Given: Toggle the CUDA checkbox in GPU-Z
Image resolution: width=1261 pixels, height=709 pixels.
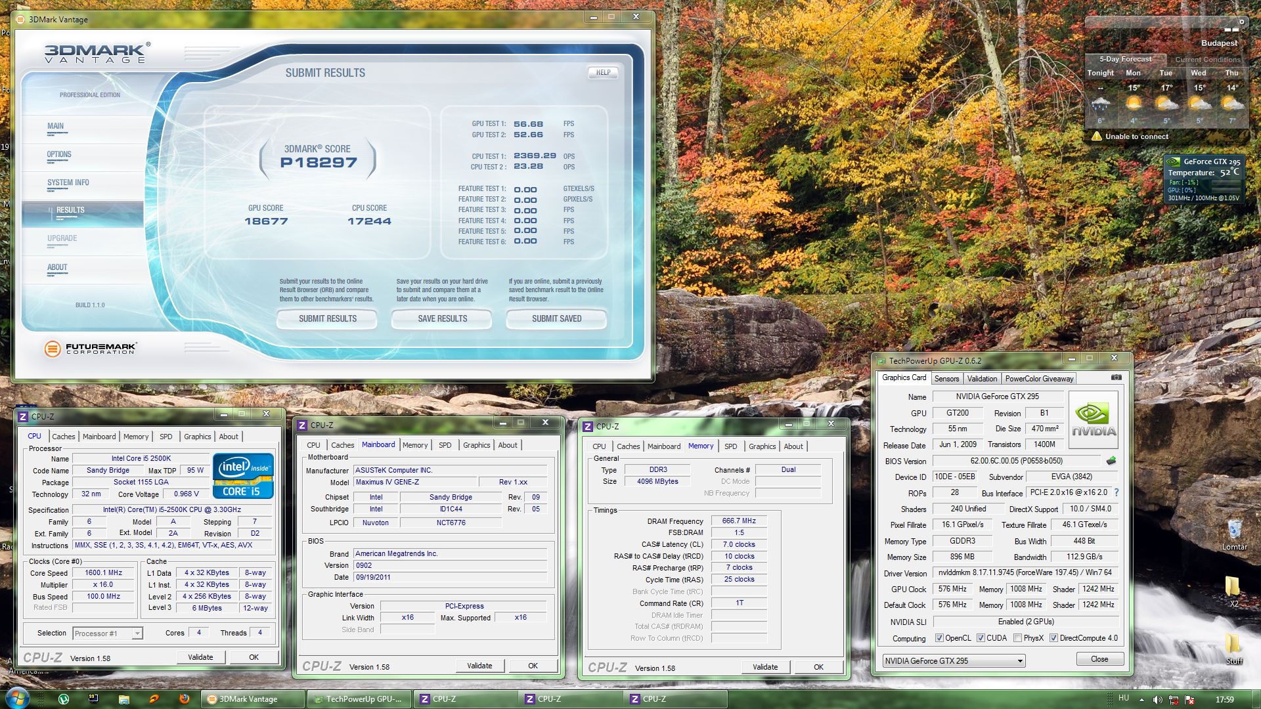Looking at the screenshot, I should coord(981,638).
